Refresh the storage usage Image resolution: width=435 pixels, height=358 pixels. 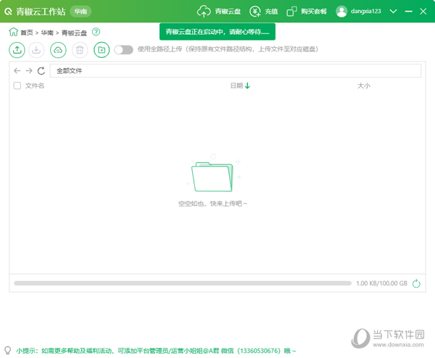(416, 283)
